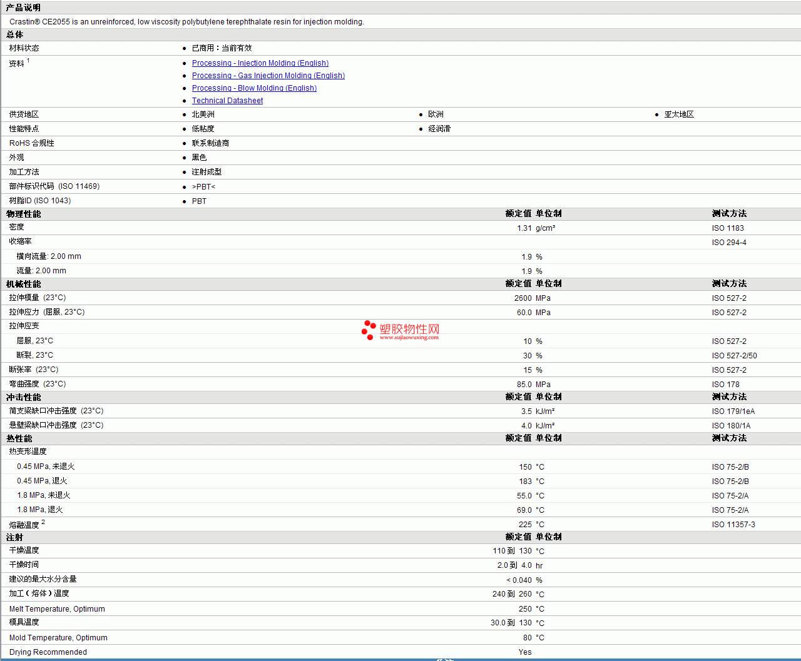Click the 干燥时间 row label
801x661 pixels.
pyautogui.click(x=24, y=565)
